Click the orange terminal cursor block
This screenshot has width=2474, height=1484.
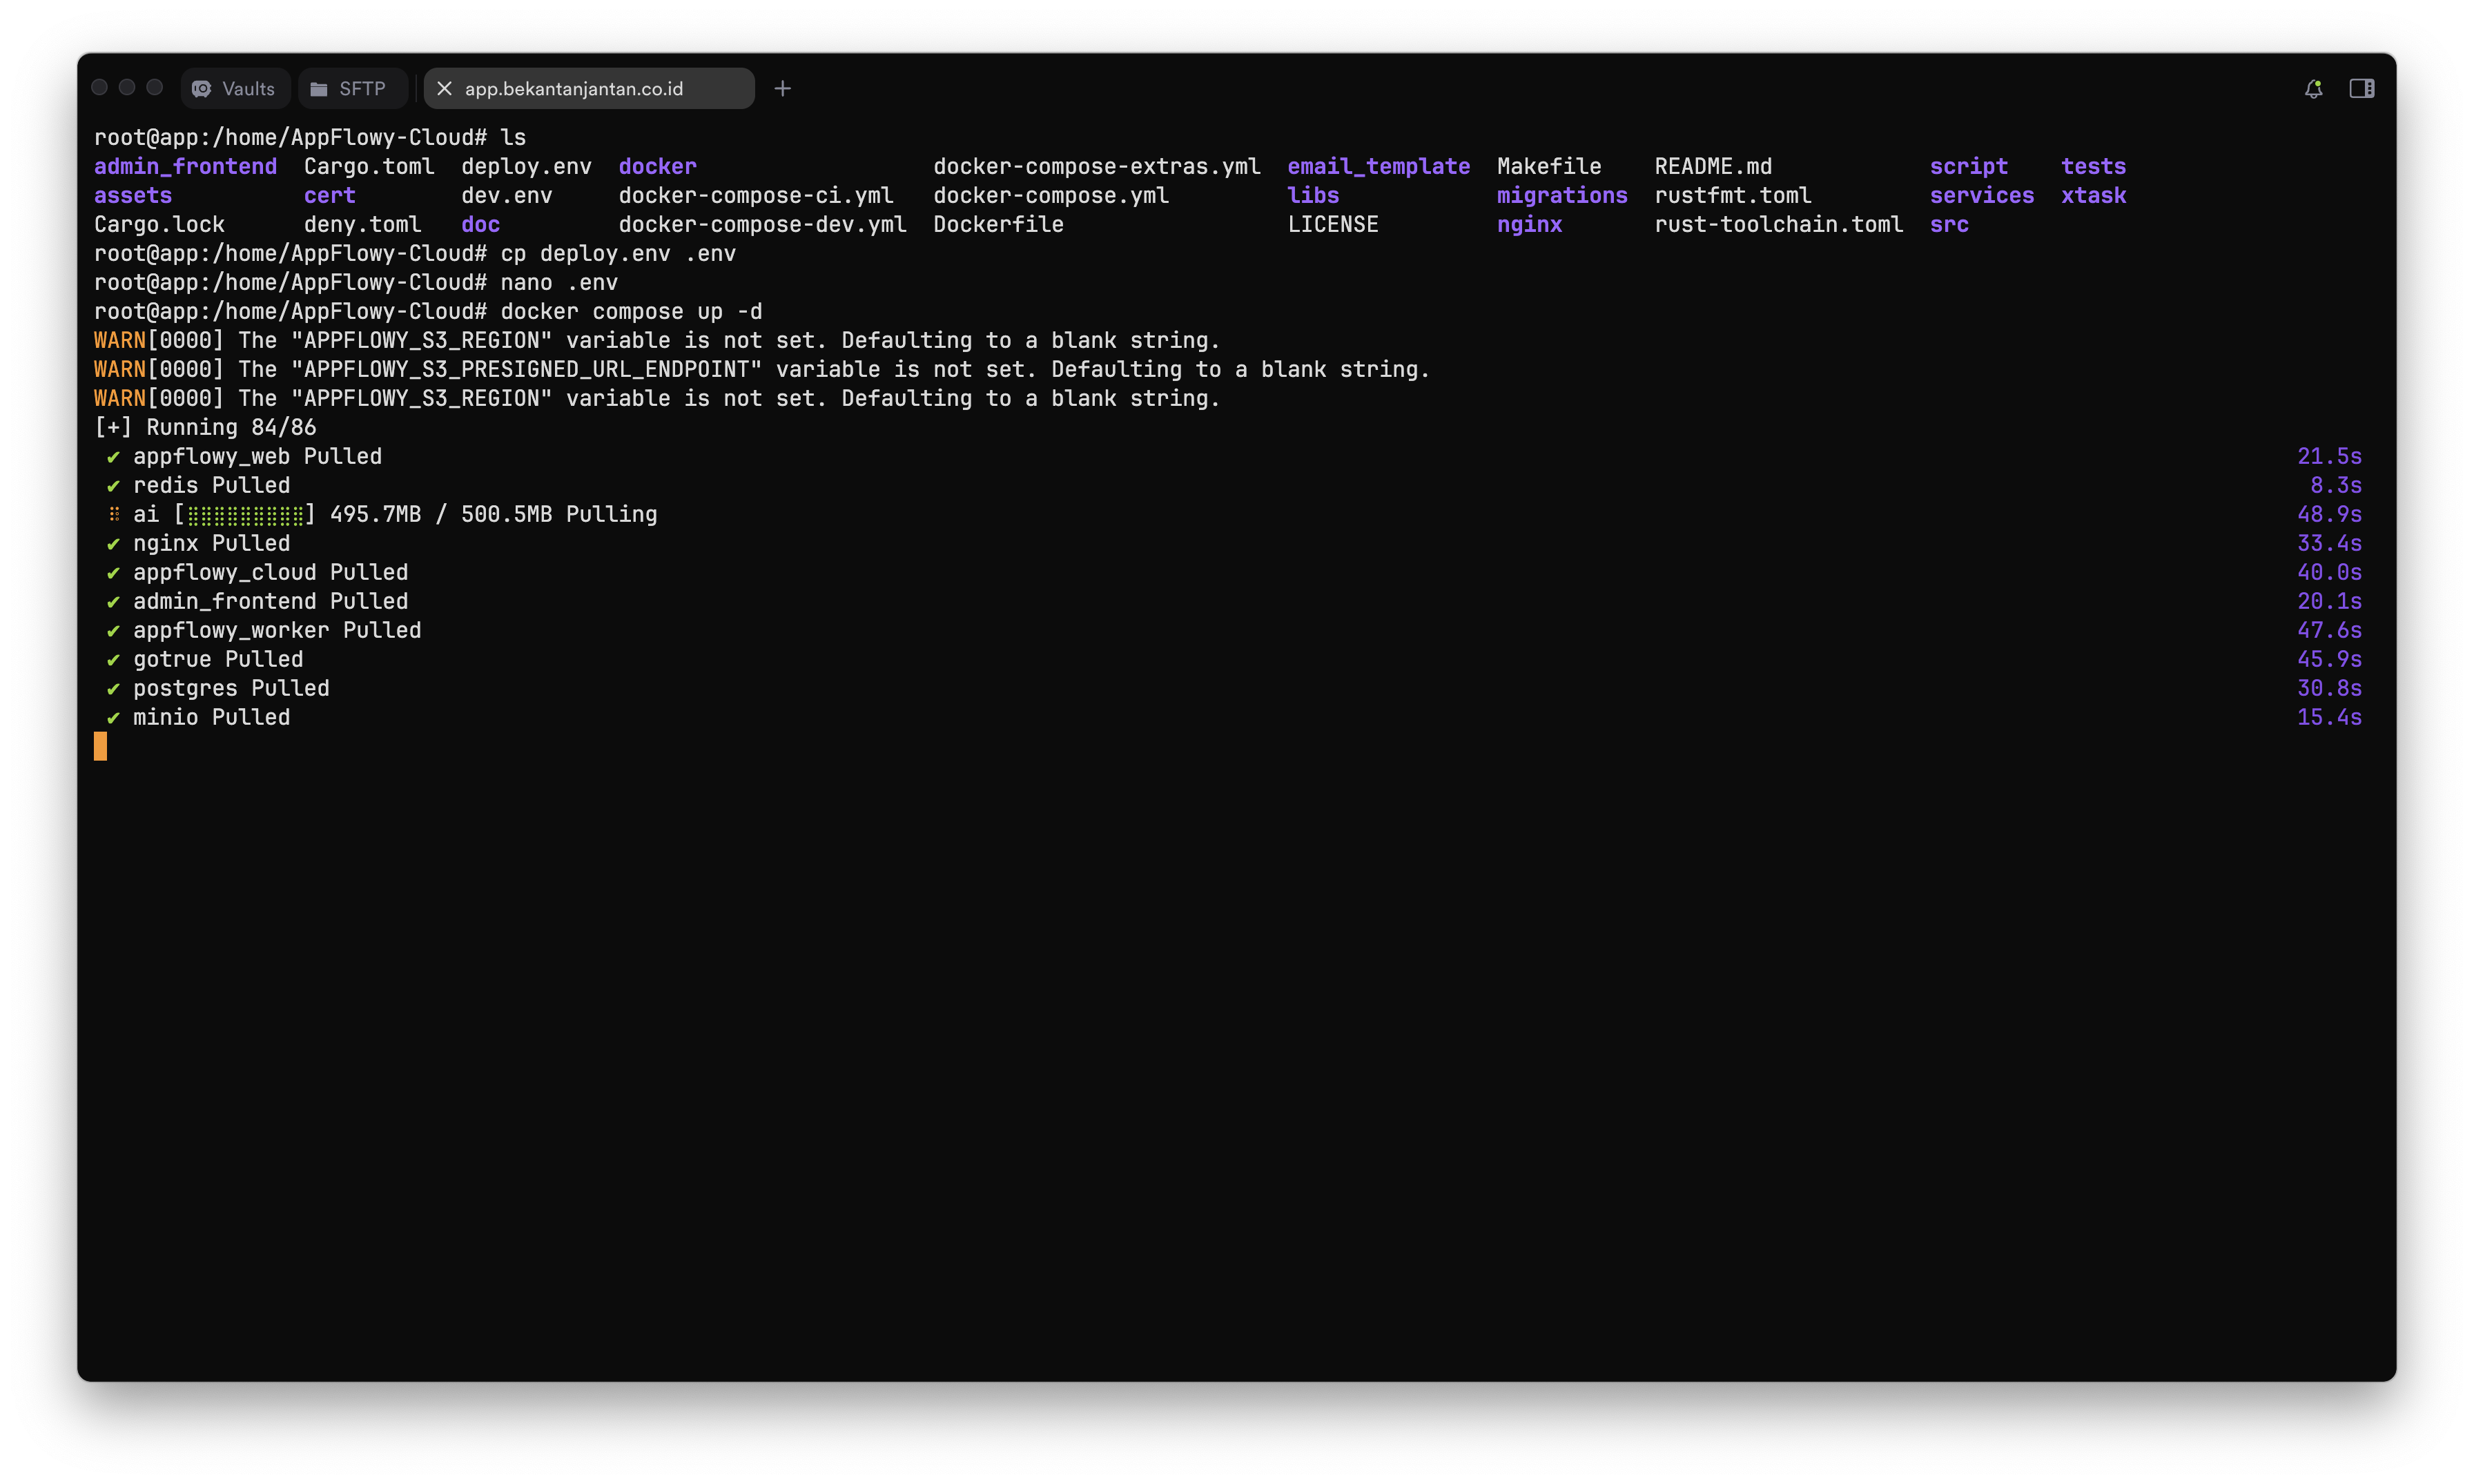(x=100, y=746)
